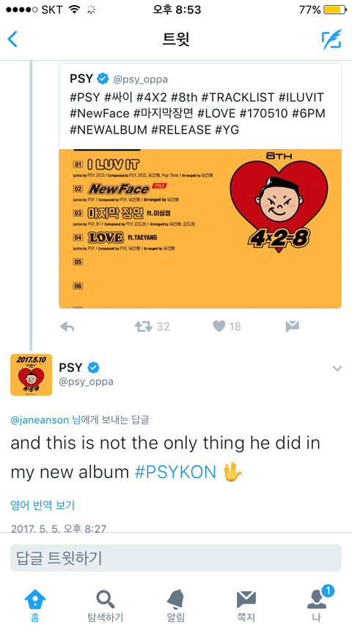Image resolution: width=352 pixels, height=627 pixels.
Task: Open the tweet options chevron dropdown
Action: [337, 369]
